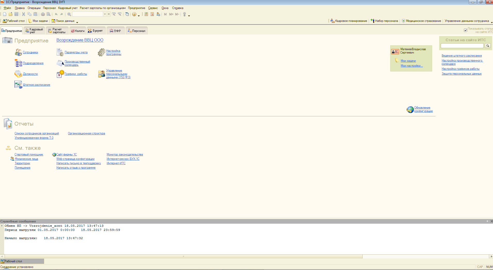The width and height of the screenshot is (493, 270).
Task: Click Медицинское страхование toolbar button
Action: coord(421,21)
